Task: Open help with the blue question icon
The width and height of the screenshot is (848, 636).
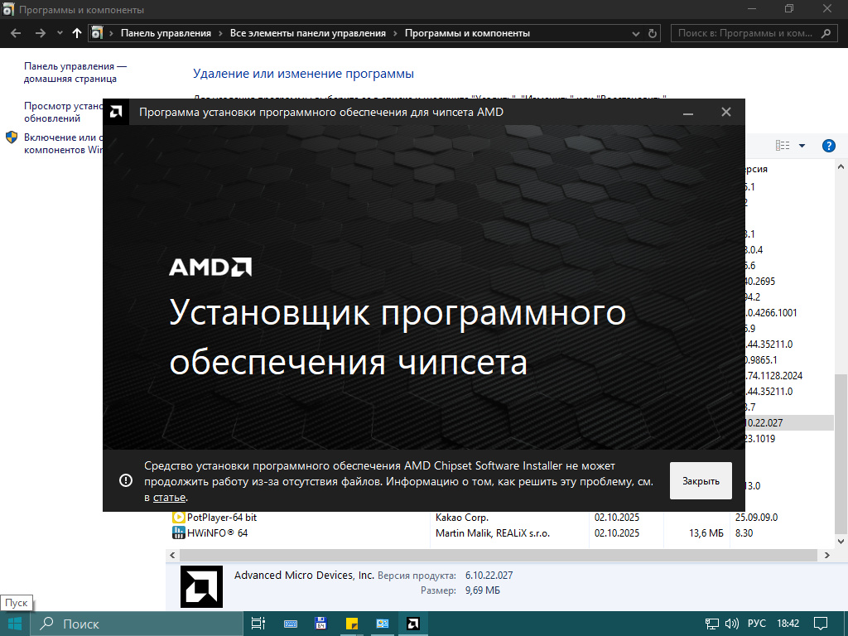Action: [828, 146]
